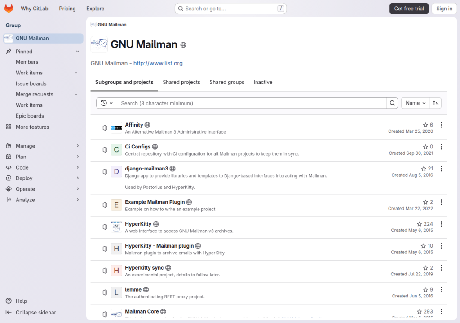
Task: Open Explore in top navigation
Action: pyautogui.click(x=95, y=9)
